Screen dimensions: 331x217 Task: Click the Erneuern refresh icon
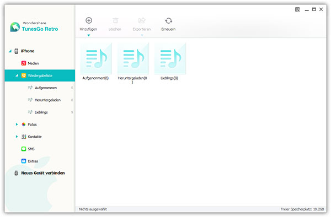168,20
